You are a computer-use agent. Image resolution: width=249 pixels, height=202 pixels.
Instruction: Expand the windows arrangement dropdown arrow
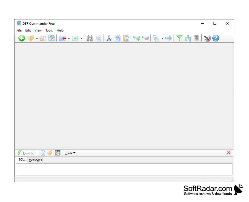click(163, 38)
